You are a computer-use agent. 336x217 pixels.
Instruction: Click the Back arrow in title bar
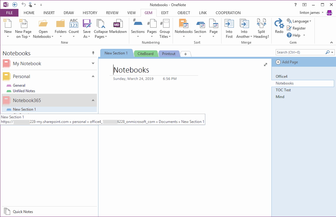15,5
